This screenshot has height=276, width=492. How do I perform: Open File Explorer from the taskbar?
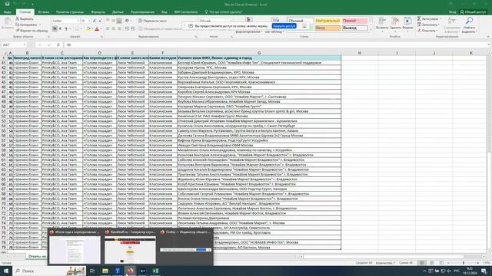coord(105,271)
